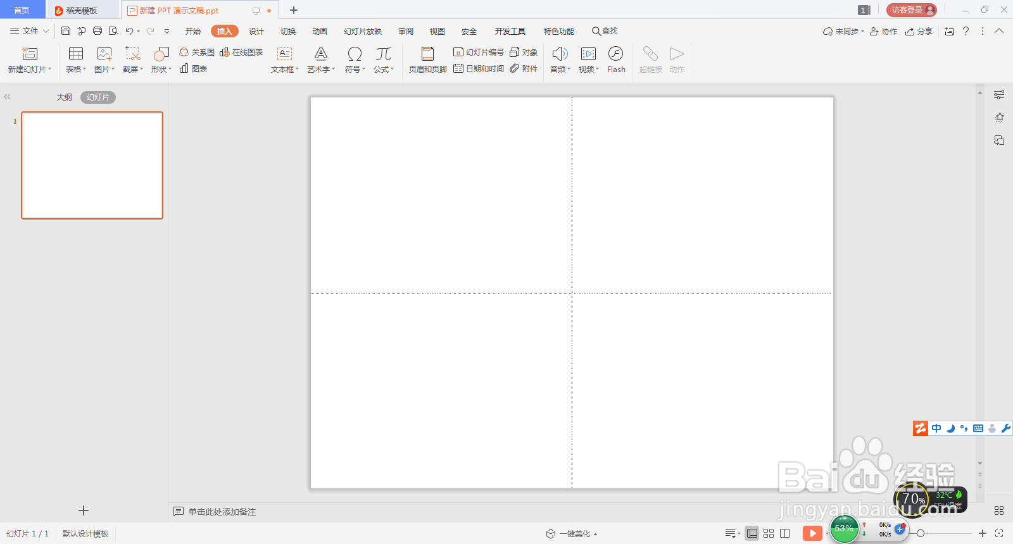This screenshot has height=544, width=1013.
Task: Click add slide plus under thumbnails
Action: click(84, 510)
